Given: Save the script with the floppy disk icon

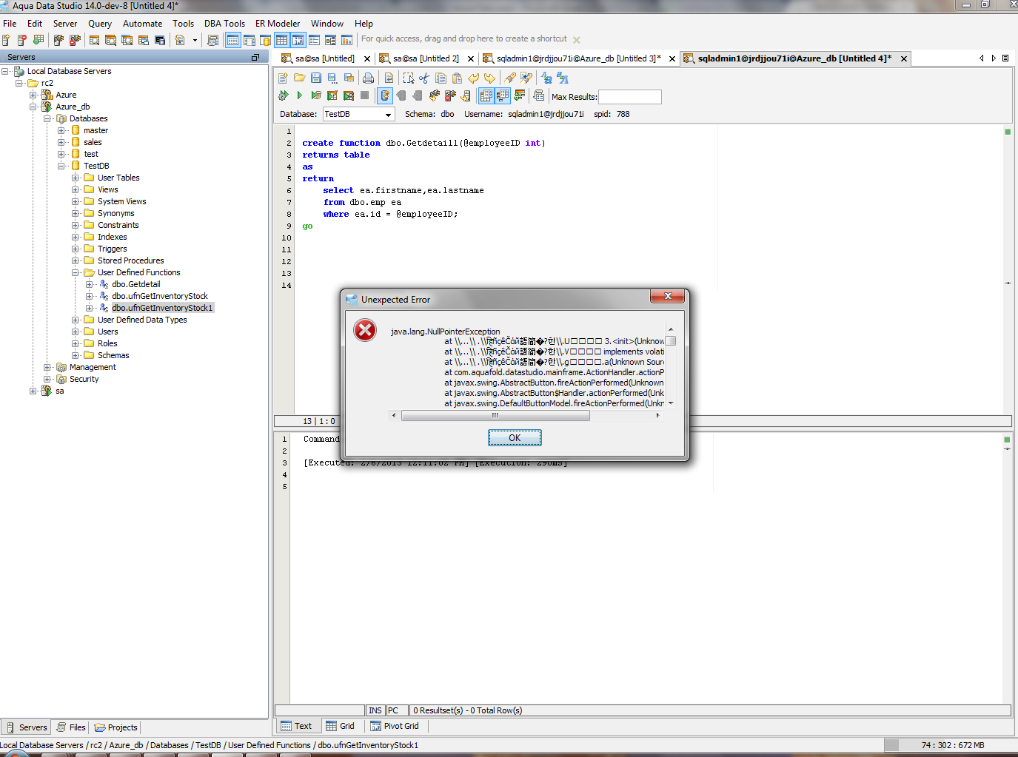Looking at the screenshot, I should coord(316,78).
